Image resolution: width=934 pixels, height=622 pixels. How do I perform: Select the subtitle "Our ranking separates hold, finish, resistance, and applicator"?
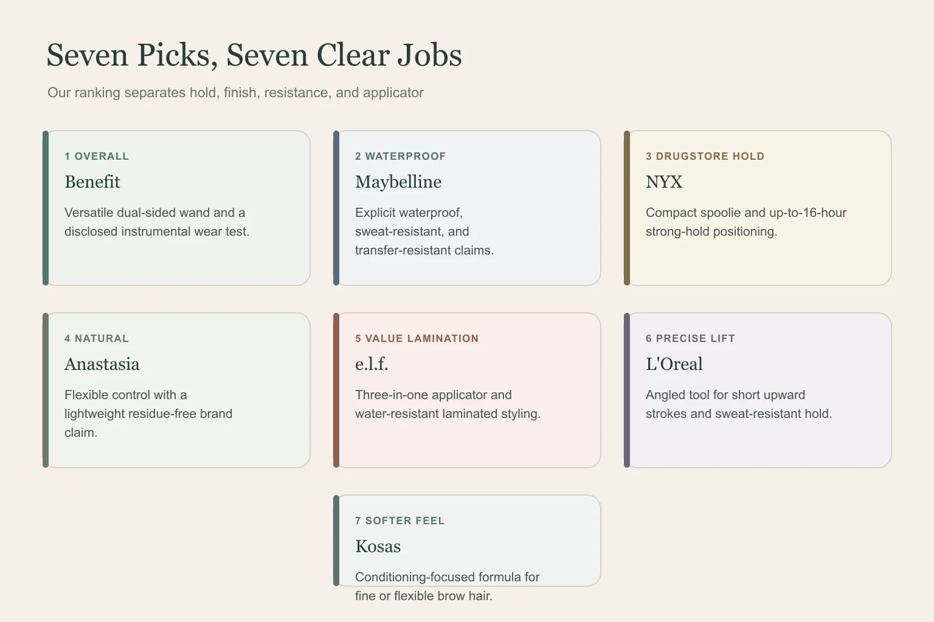[x=235, y=92]
